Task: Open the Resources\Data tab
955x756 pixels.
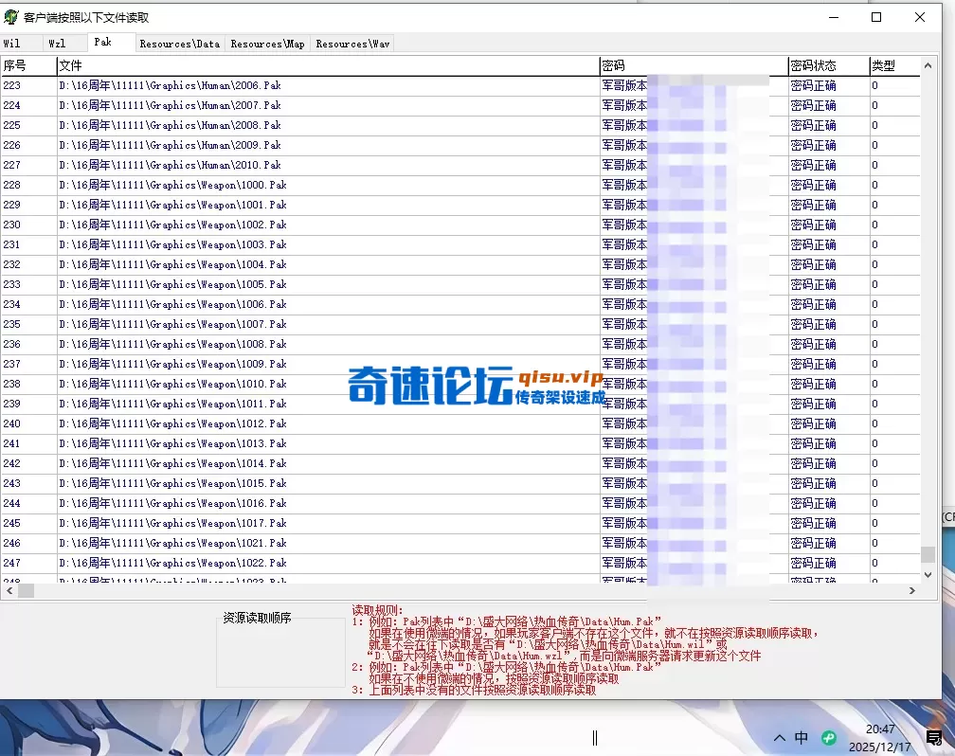Action: click(179, 43)
